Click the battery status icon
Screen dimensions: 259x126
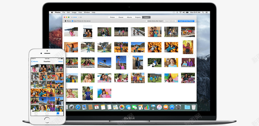187,12
